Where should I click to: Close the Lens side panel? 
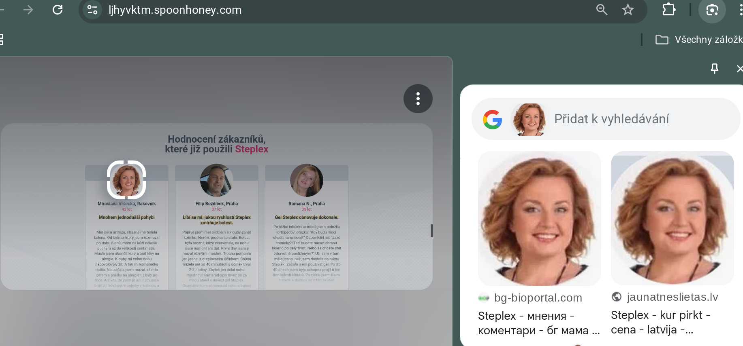tap(740, 69)
